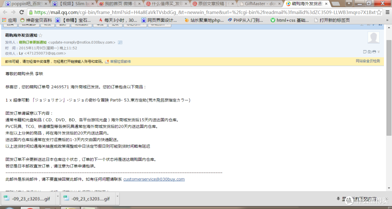
Task: Open the 应用 apps bookmark
Action: click(9, 20)
